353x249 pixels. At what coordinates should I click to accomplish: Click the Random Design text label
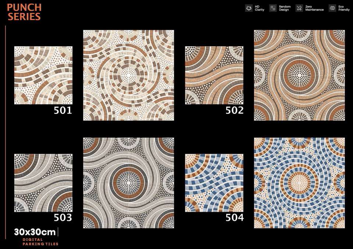point(285,8)
